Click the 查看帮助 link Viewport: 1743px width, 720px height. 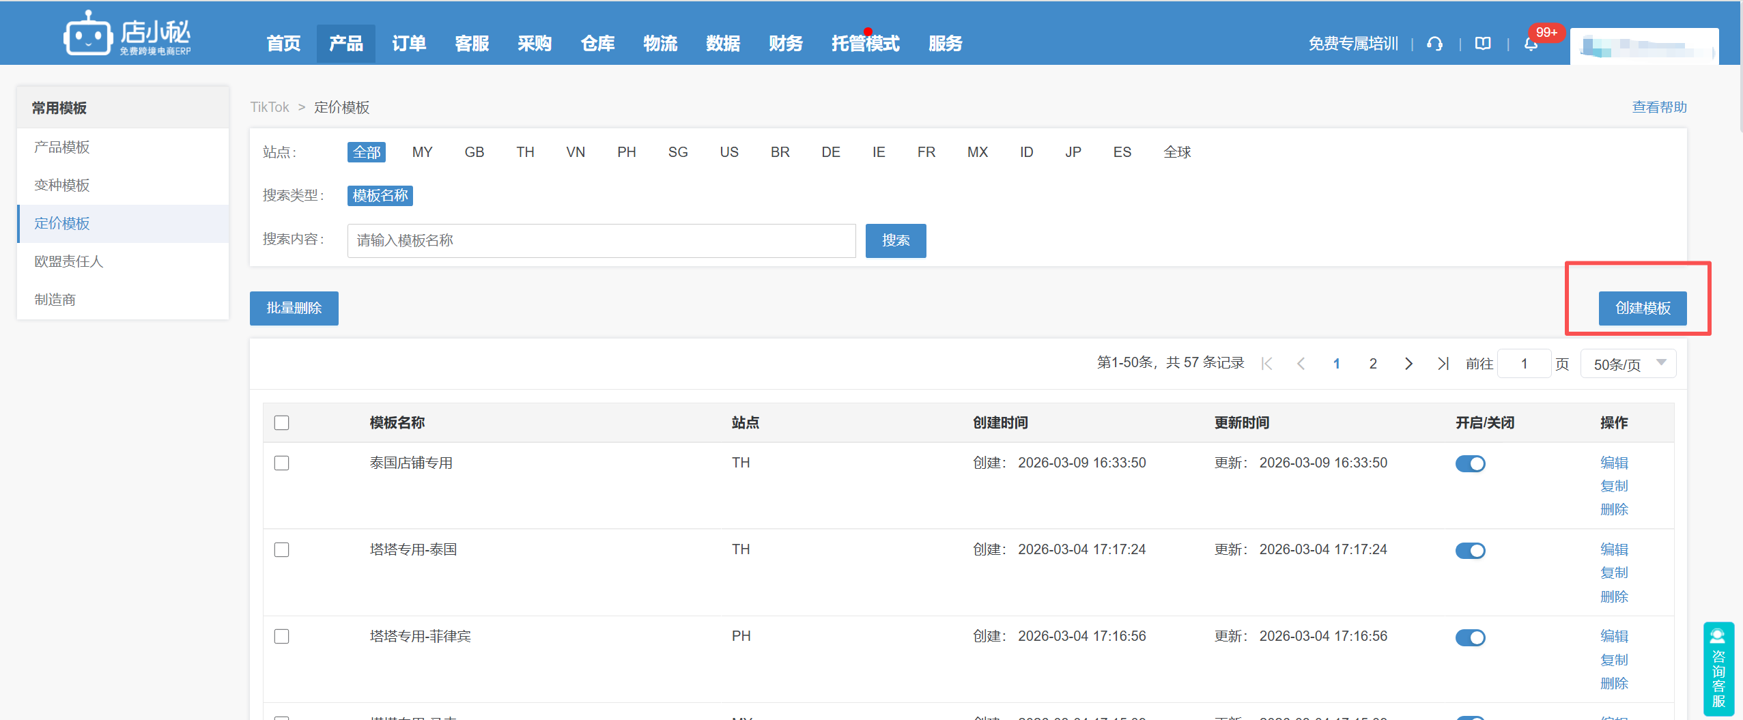click(1658, 107)
